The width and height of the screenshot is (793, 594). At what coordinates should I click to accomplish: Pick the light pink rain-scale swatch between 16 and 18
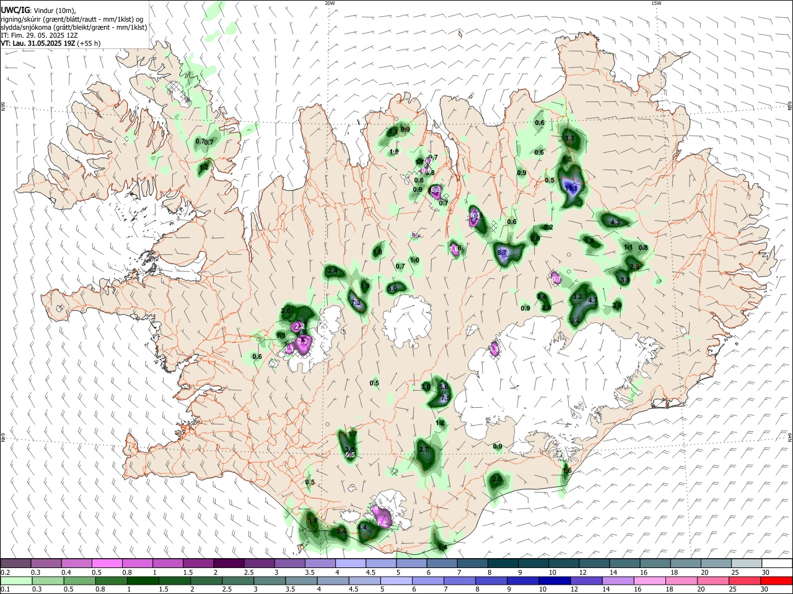pos(651,581)
